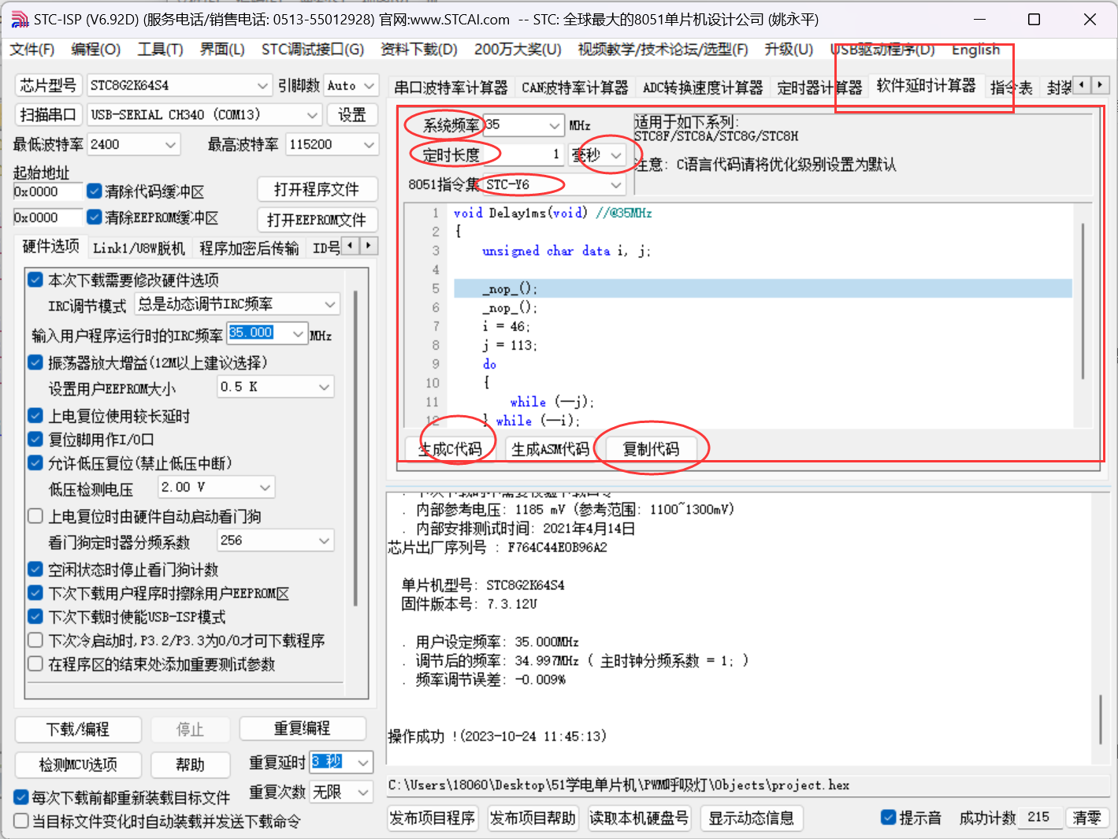
Task: Switch to 程序加密后传输 tab
Action: pyautogui.click(x=249, y=248)
